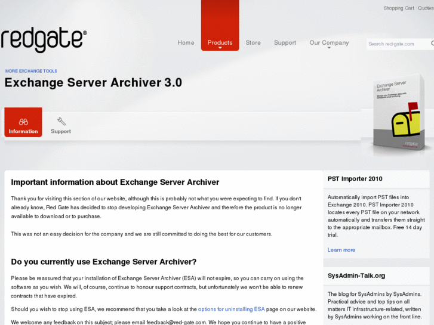Click Learn more under PST Importer 2010
Image resolution: width=434 pixels, height=325 pixels.
[341, 250]
